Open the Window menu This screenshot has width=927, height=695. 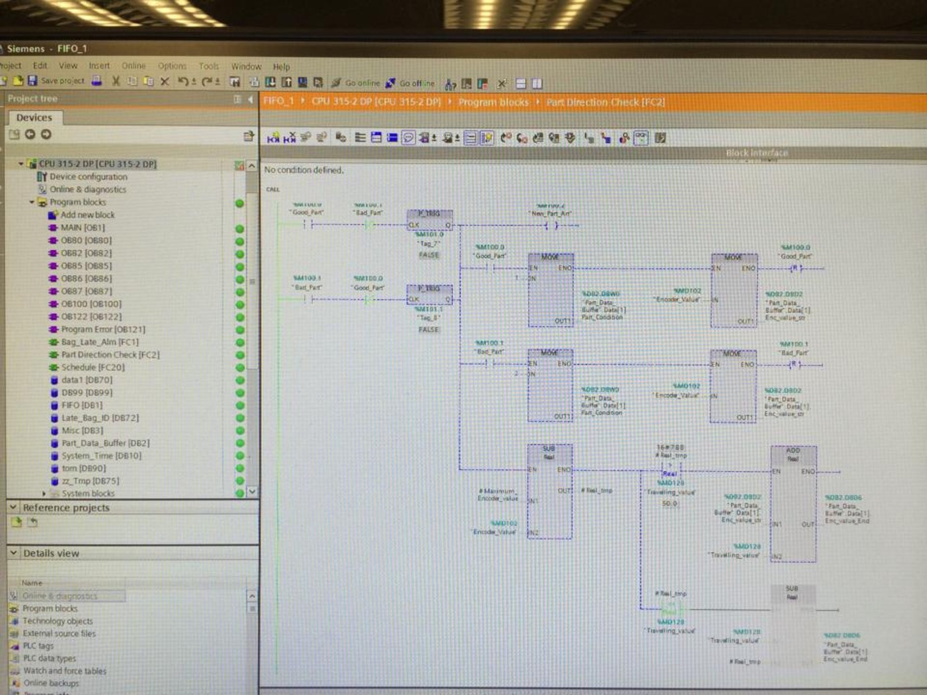click(246, 67)
